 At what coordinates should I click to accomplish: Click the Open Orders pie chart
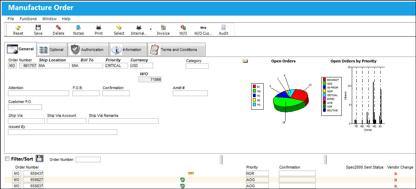pos(291,100)
